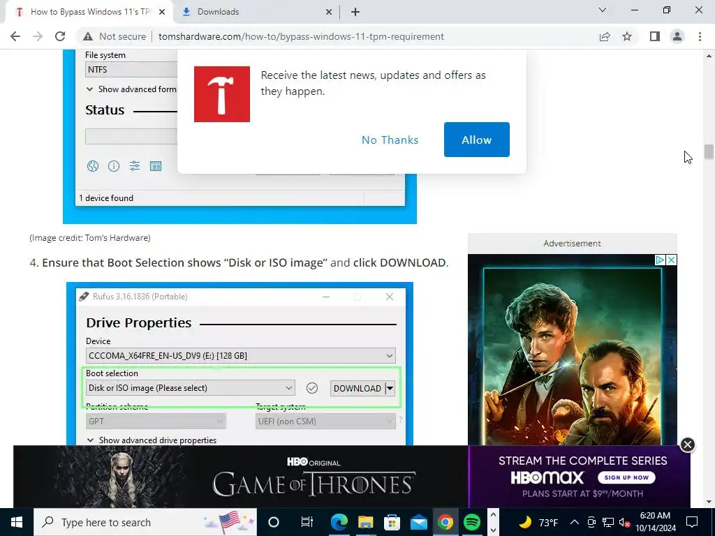Open the Chrome profile avatar
The width and height of the screenshot is (715, 536).
[677, 36]
